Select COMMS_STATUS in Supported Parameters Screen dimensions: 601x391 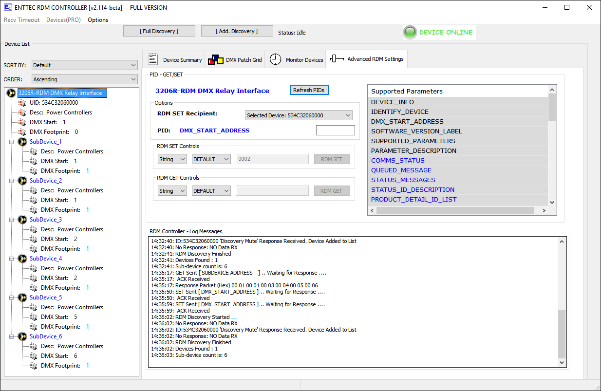tap(398, 161)
